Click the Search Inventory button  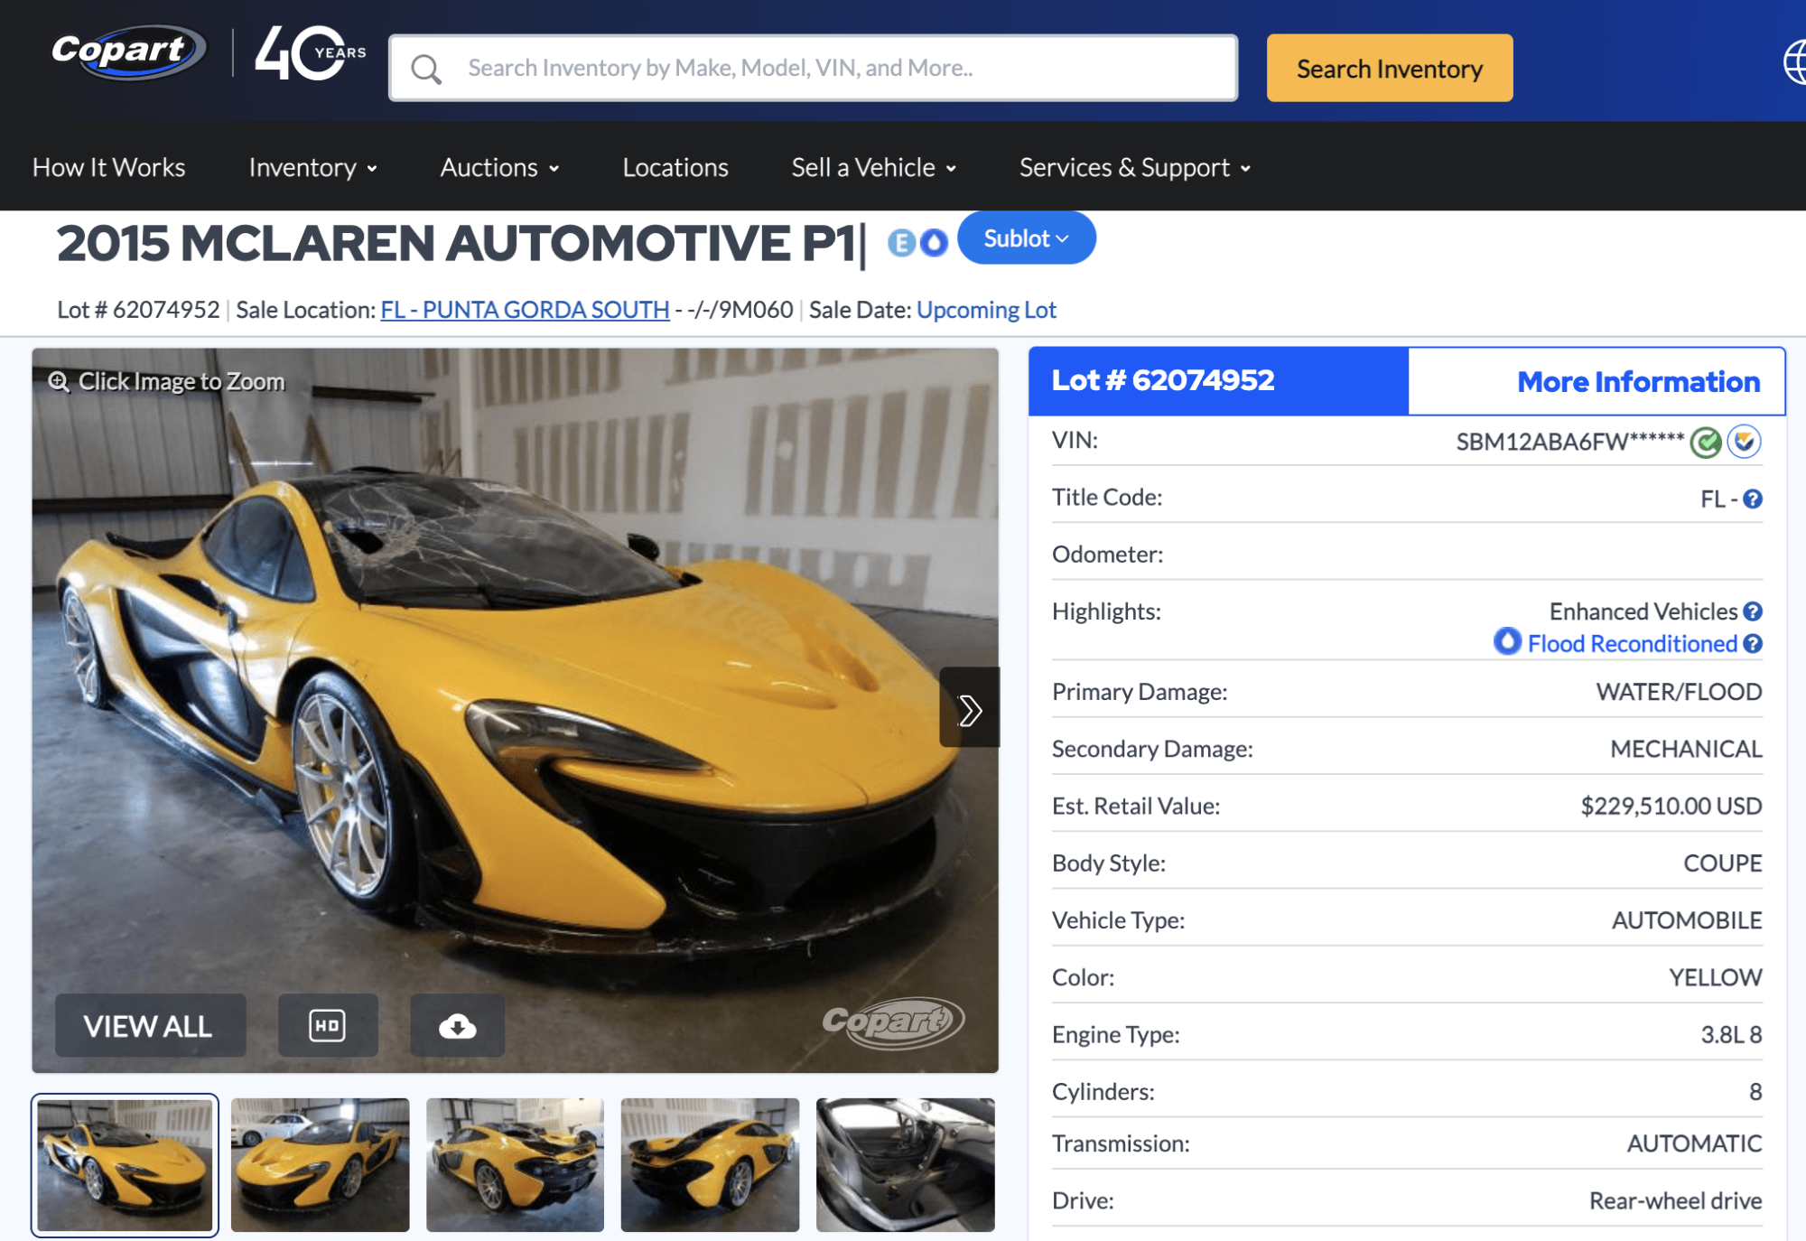coord(1390,69)
